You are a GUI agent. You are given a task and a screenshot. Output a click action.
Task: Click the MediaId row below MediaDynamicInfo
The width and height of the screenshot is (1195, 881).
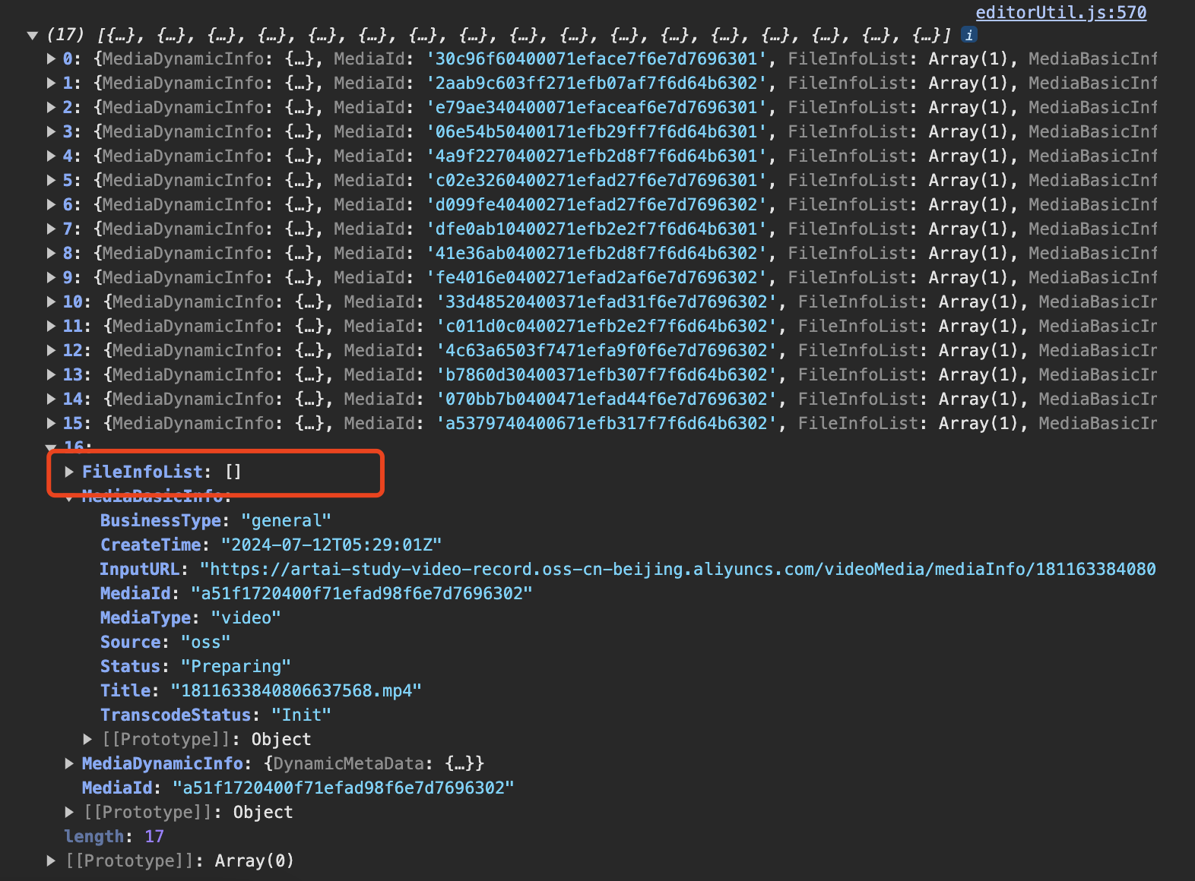(x=298, y=788)
